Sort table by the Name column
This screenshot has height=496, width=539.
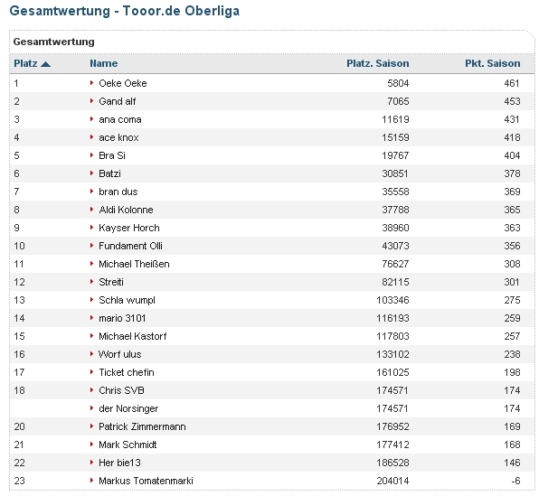coord(103,63)
